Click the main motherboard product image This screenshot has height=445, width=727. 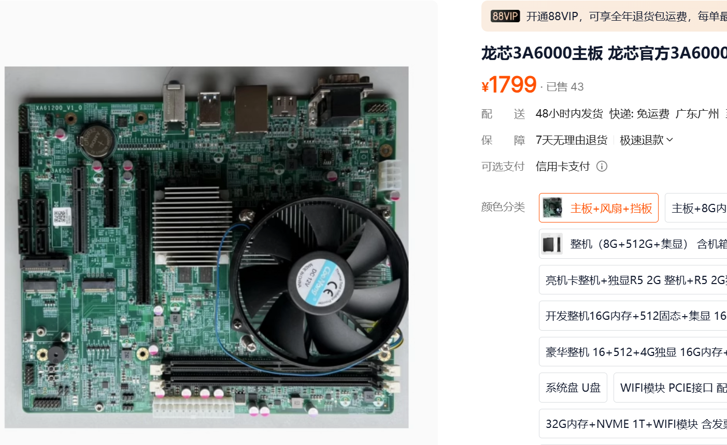207,247
